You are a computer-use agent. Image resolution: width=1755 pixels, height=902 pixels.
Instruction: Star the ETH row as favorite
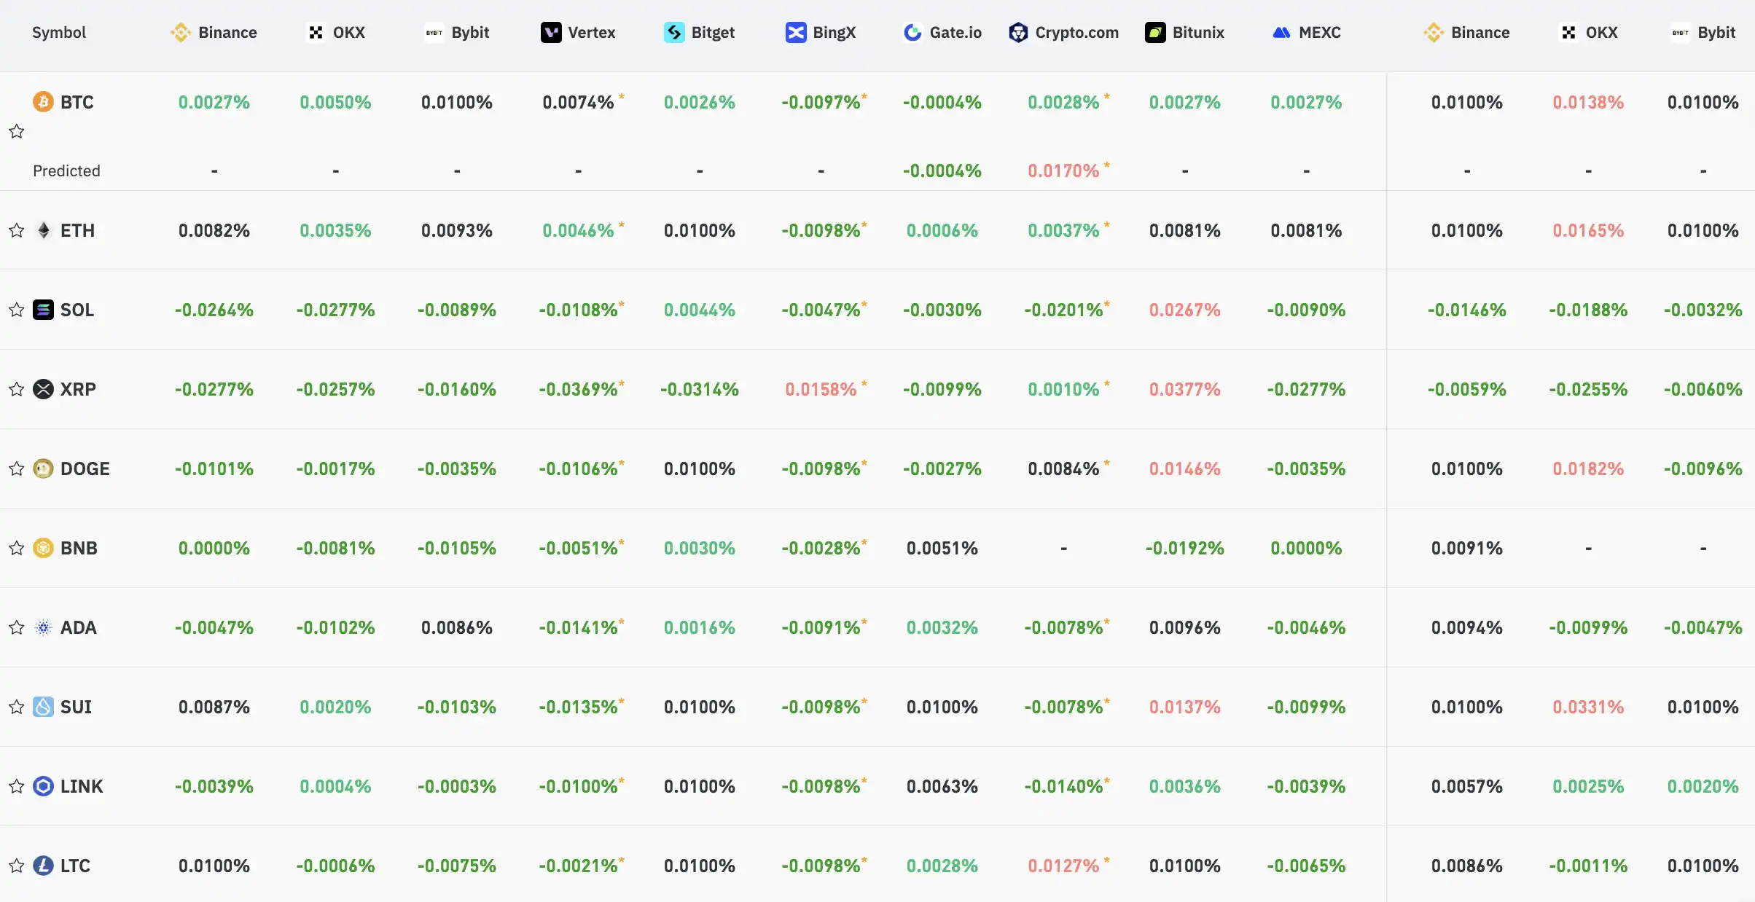(17, 231)
